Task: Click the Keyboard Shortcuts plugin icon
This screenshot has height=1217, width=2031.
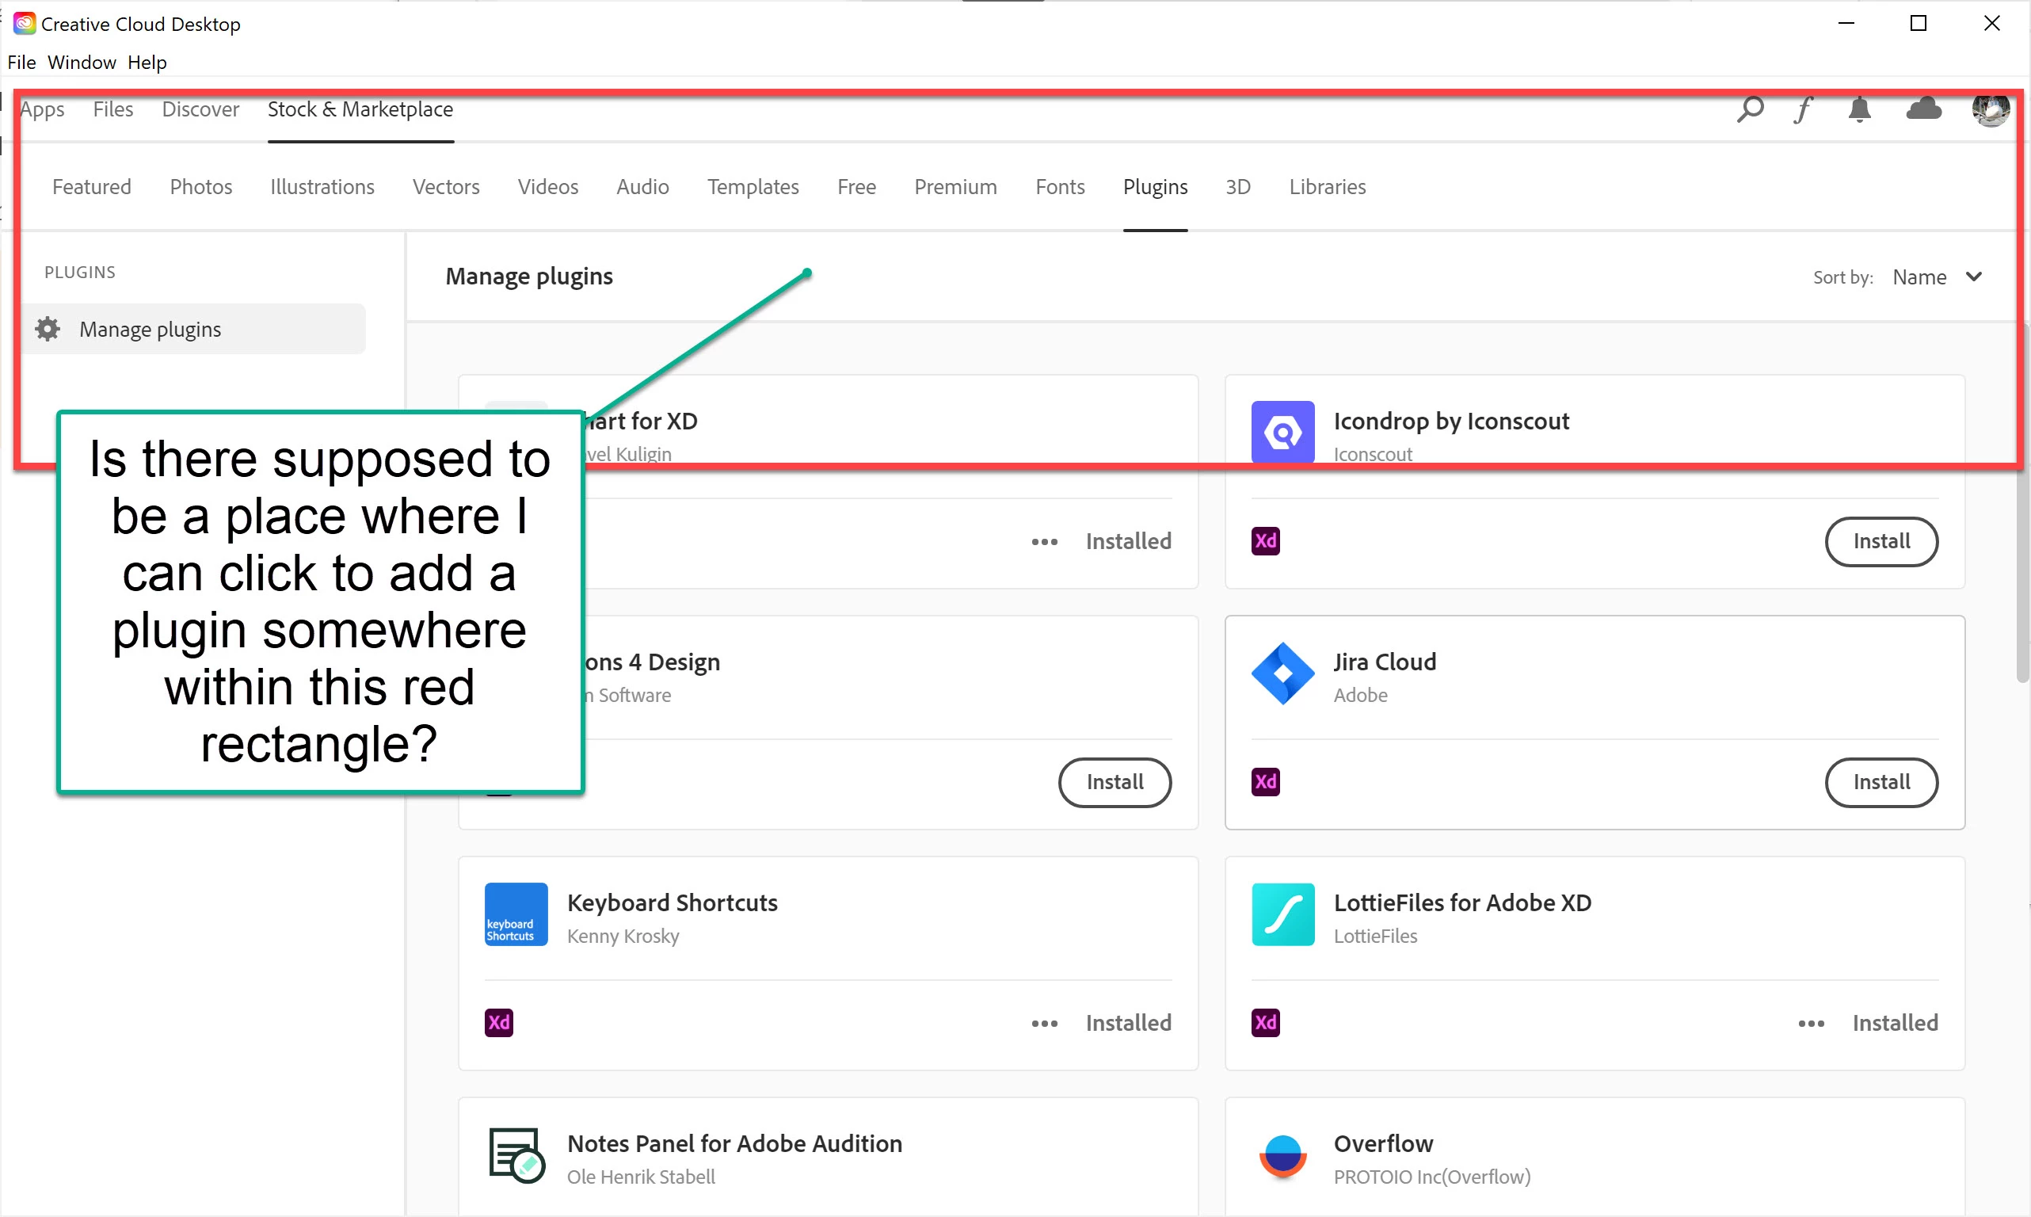Action: [516, 914]
